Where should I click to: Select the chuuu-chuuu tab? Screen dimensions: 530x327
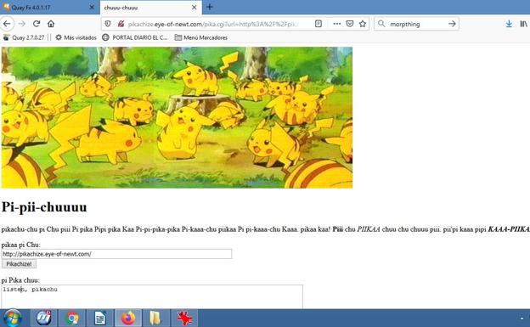(150, 7)
